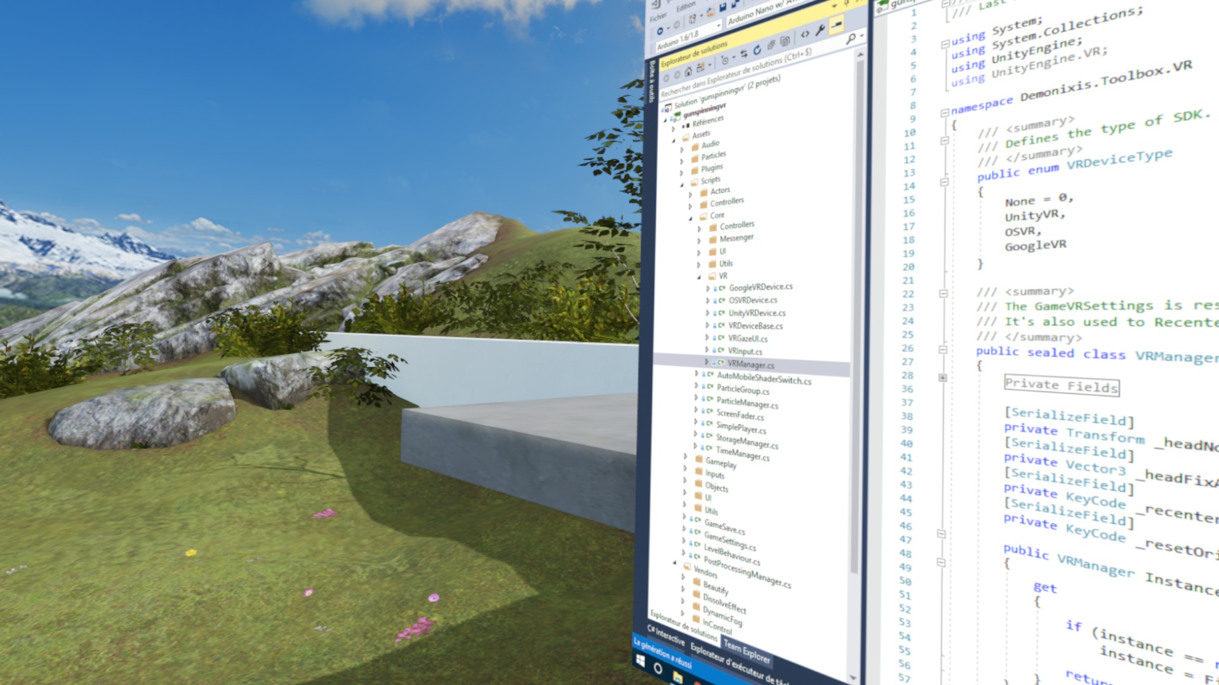The image size is (1219, 685).
Task: Switch to the C# Interactive tab
Action: (x=665, y=634)
